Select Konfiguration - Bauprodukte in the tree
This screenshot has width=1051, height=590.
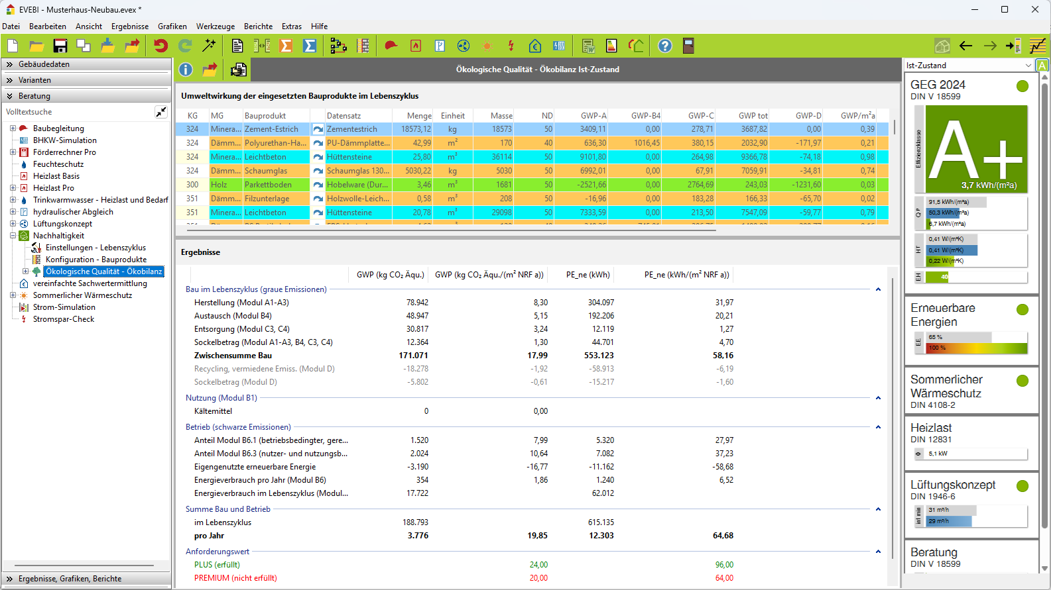(96, 260)
